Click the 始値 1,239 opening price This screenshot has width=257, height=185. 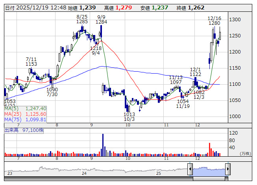coord(82,8)
